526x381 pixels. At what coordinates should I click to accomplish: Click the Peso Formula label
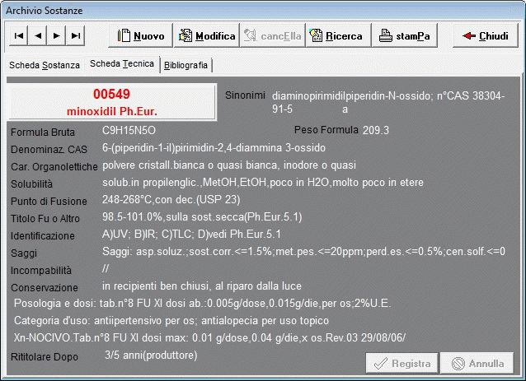(326, 129)
